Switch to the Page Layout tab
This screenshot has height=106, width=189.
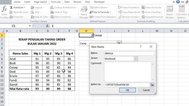pyautogui.click(x=40, y=2)
